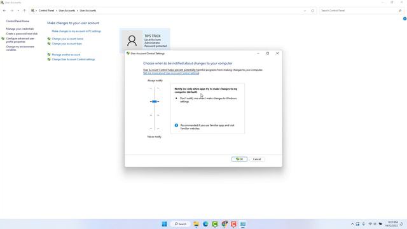The width and height of the screenshot is (407, 229).
Task: Open the Windows Start menu
Action: (164, 224)
